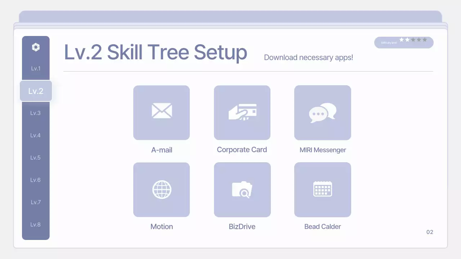Viewport: 461px width, 259px height.
Task: Toggle the third star on the difficulty rating
Action: pos(413,40)
